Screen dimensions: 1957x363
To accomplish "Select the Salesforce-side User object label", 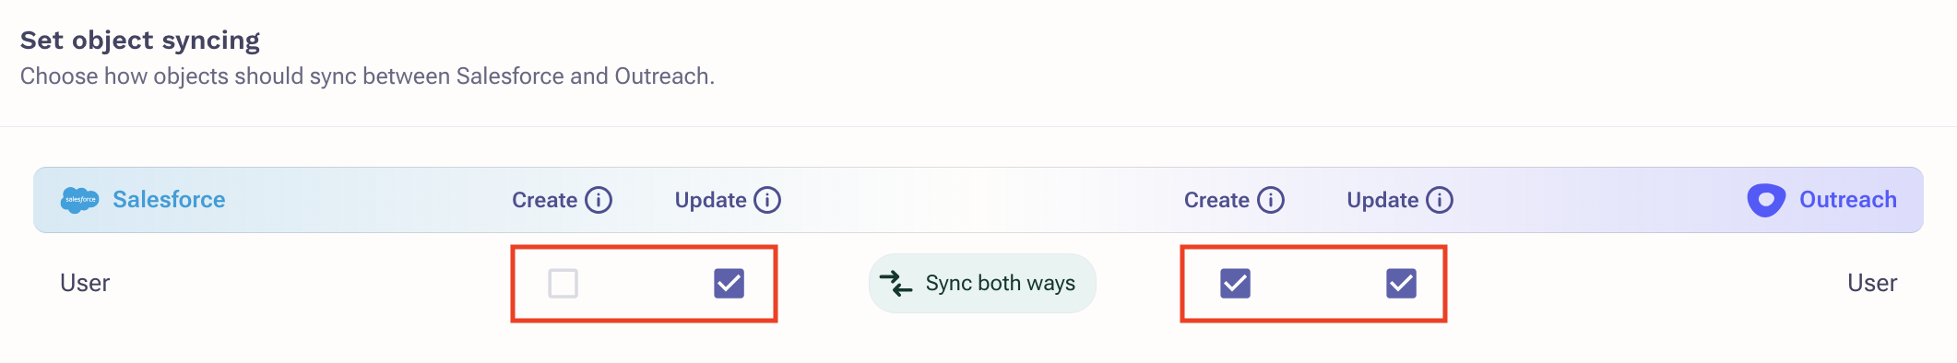I will coord(85,283).
